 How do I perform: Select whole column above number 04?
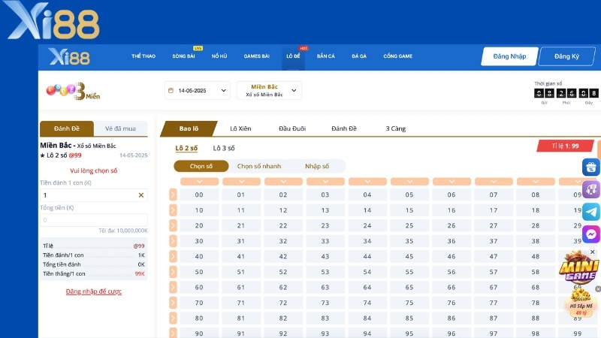pyautogui.click(x=367, y=182)
